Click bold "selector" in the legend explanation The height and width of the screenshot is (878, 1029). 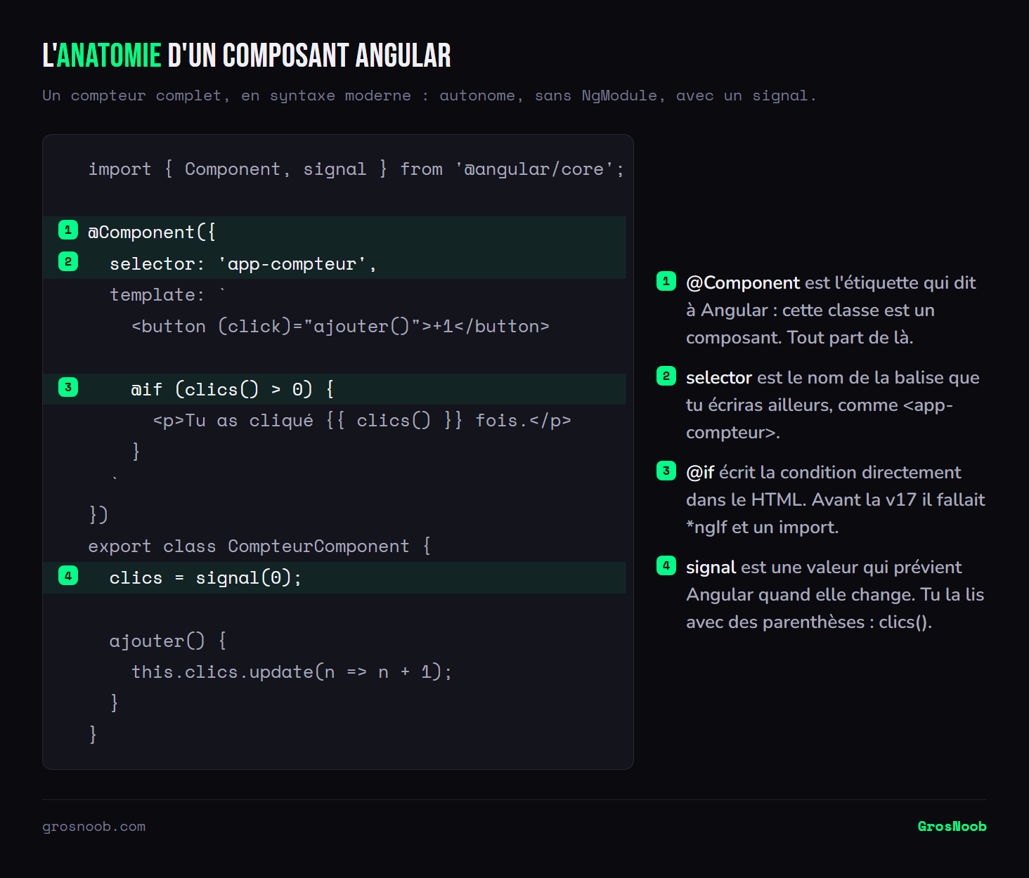[x=719, y=378]
